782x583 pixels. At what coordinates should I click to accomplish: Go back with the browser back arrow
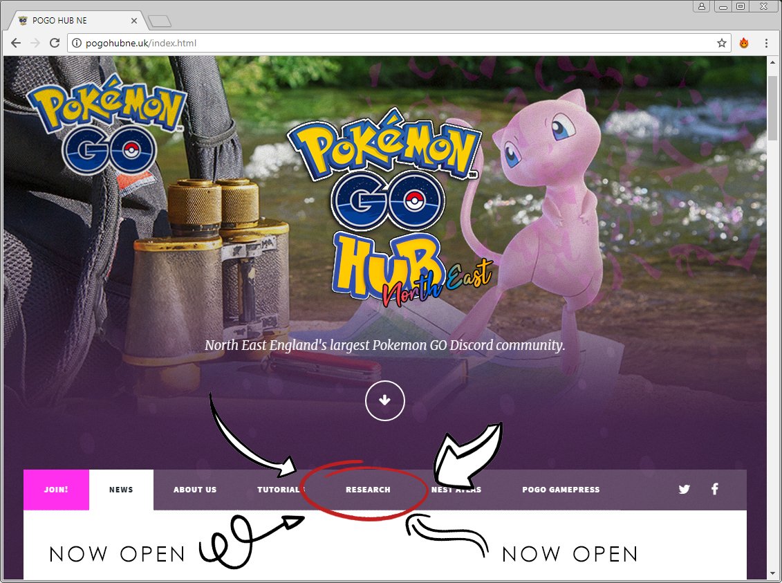coord(16,43)
